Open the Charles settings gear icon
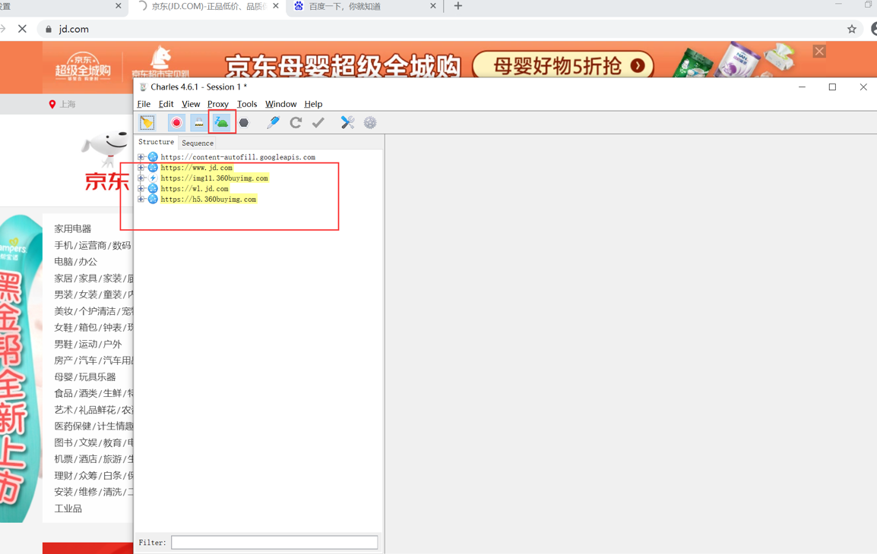 pos(370,123)
